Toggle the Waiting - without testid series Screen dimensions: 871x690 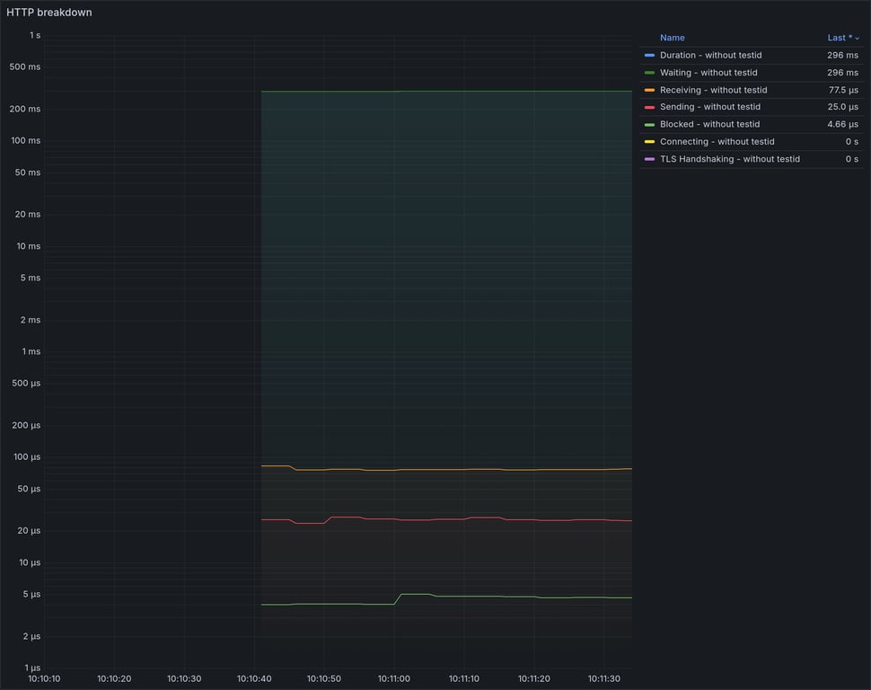click(x=708, y=72)
